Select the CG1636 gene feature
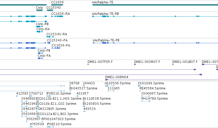This screenshot has width=218, height=128. (x=57, y=5)
